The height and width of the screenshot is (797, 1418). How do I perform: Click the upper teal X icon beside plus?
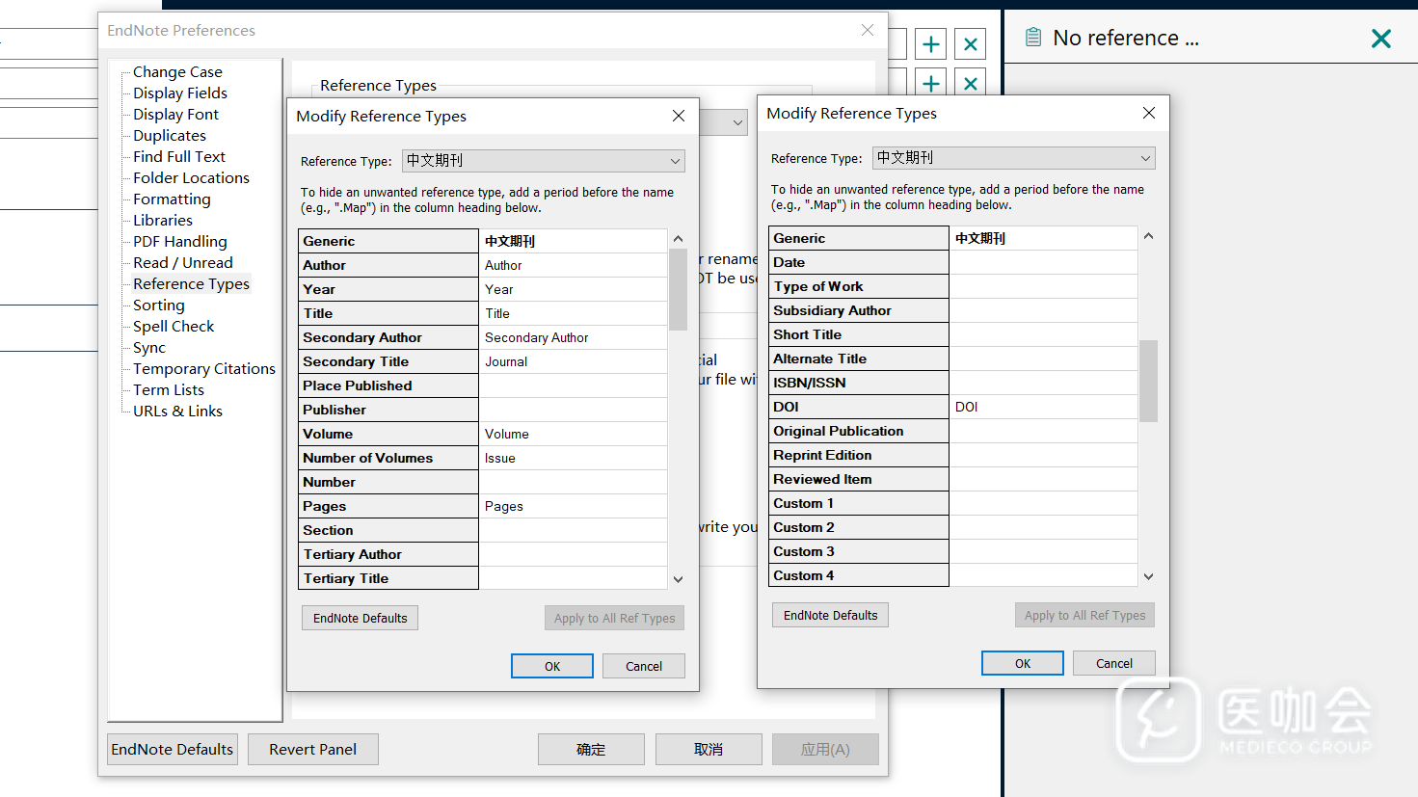click(970, 44)
